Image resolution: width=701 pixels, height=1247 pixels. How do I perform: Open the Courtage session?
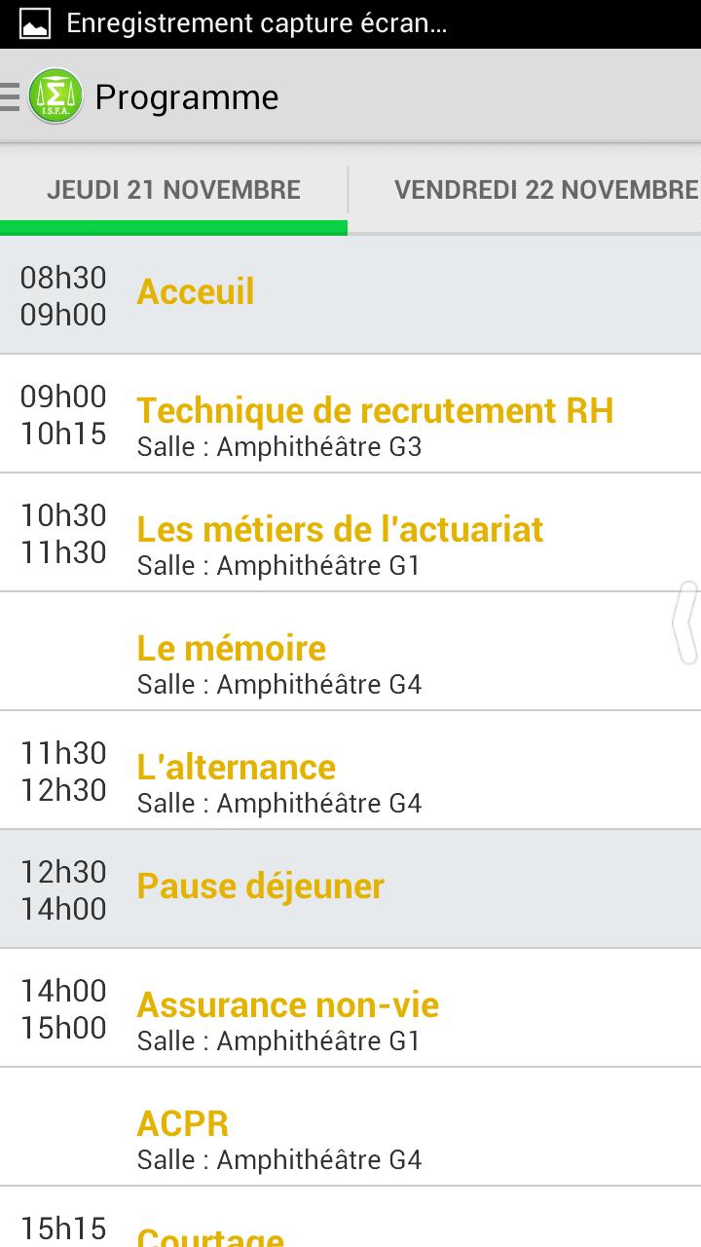210,1235
